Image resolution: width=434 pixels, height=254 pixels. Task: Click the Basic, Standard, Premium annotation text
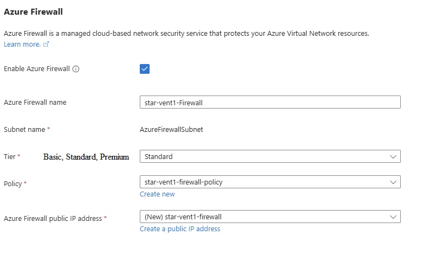(x=86, y=157)
